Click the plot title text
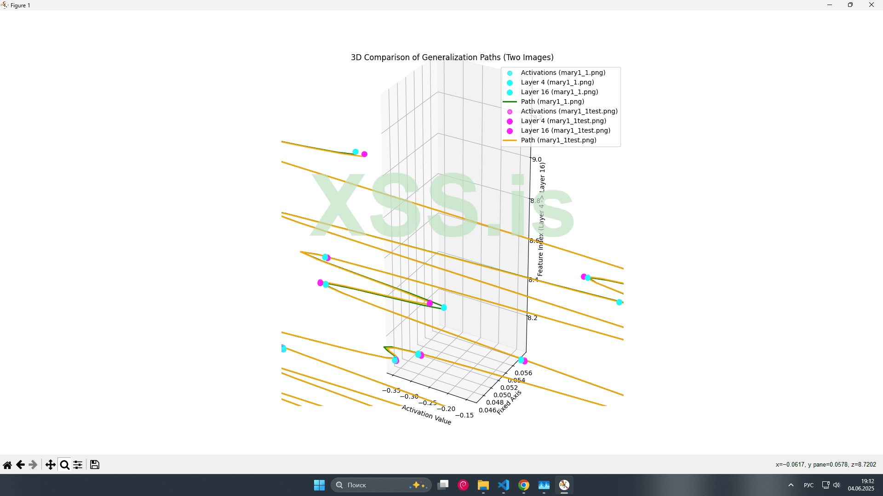This screenshot has height=496, width=883. (452, 57)
